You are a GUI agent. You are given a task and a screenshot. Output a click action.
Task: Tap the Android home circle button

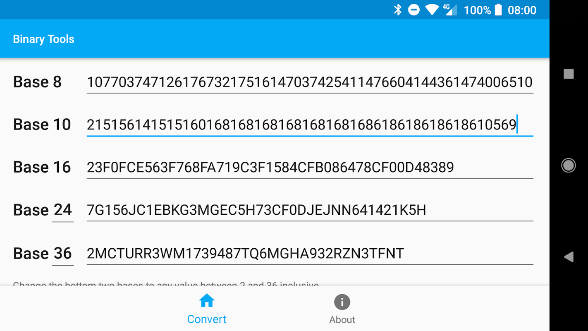(569, 165)
